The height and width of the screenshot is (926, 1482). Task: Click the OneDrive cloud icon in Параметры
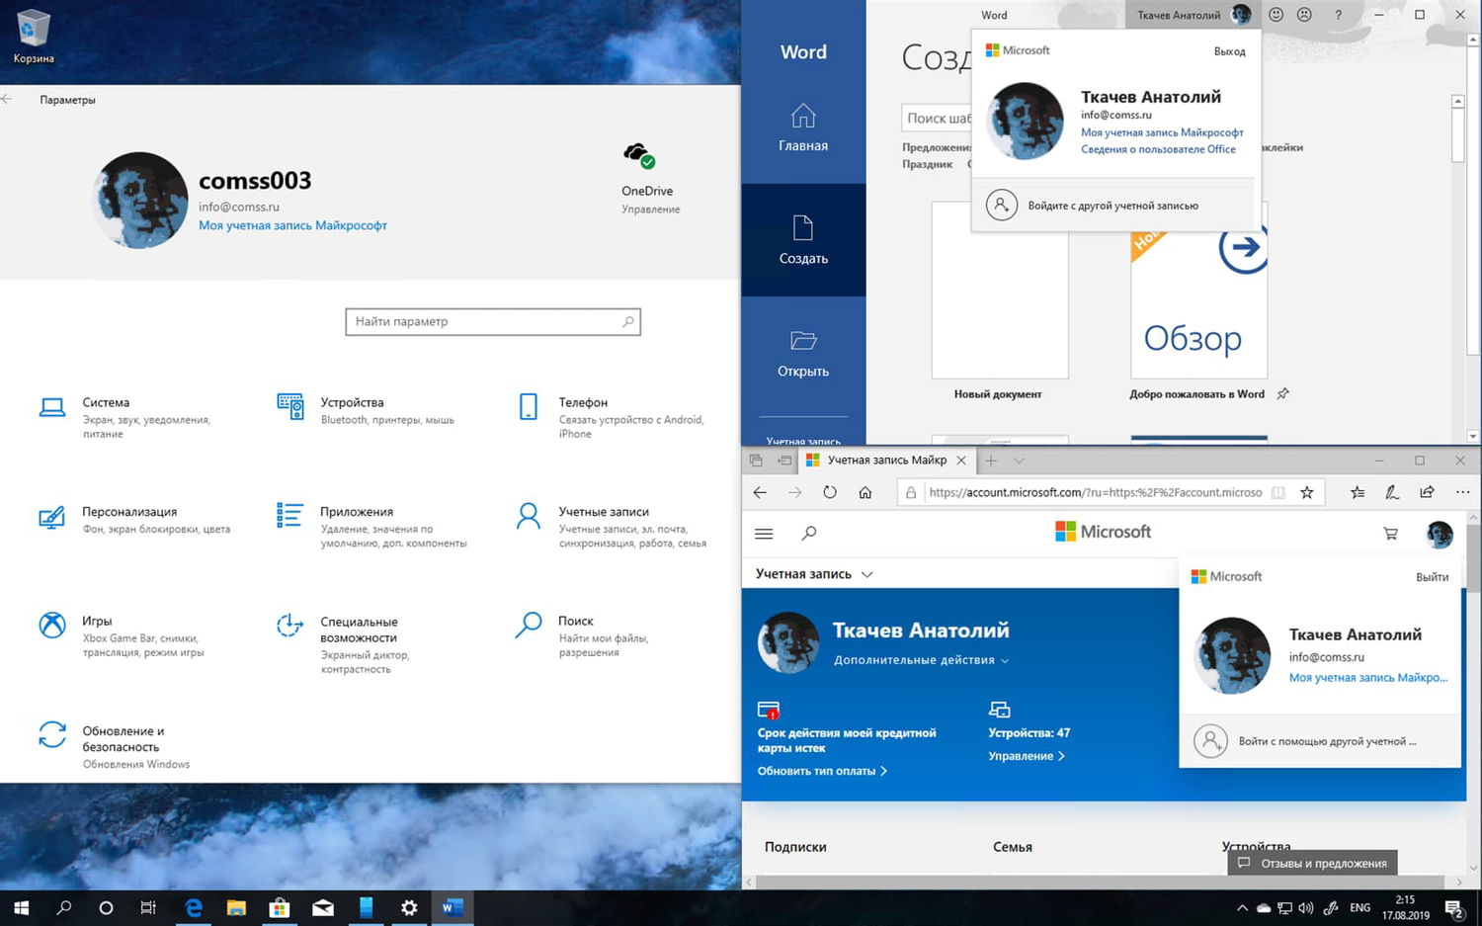[x=639, y=155]
